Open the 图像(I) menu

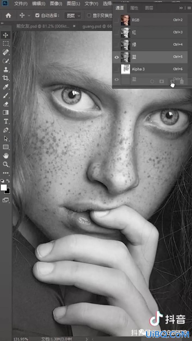point(56,4)
